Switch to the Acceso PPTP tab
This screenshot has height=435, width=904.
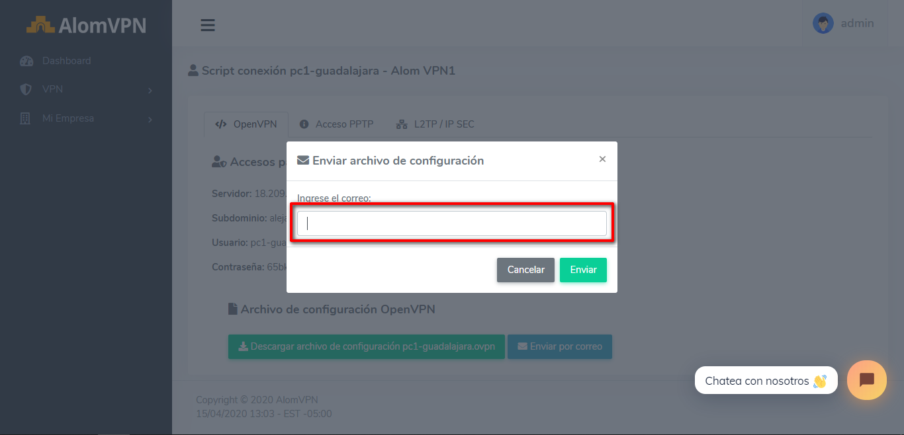point(336,124)
